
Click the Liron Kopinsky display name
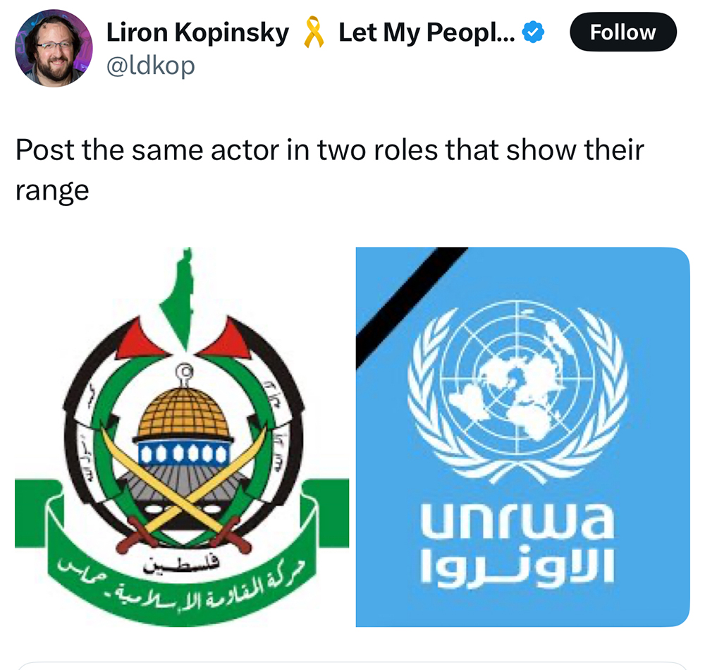pyautogui.click(x=197, y=33)
